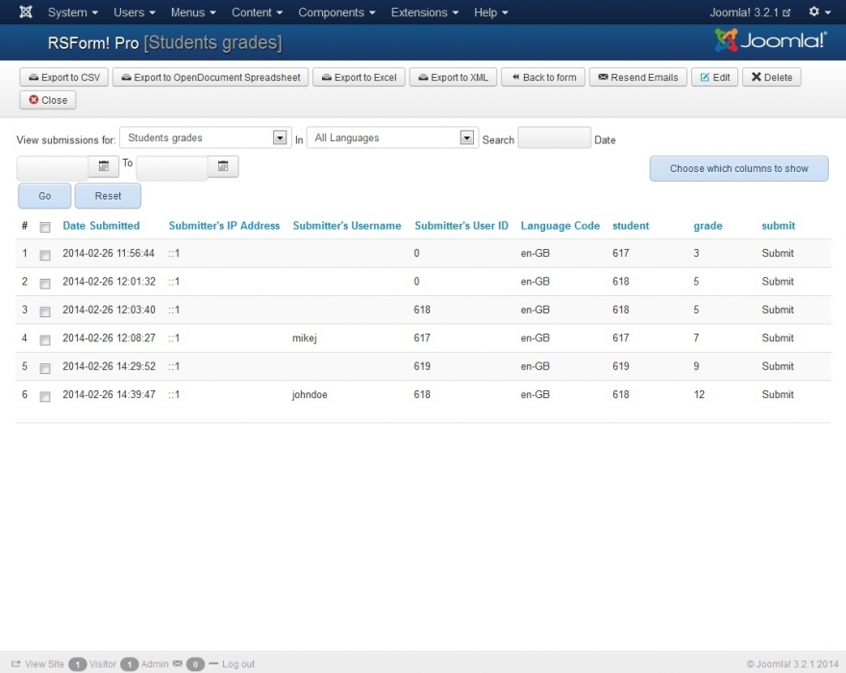The image size is (846, 673).
Task: Open the Menus menu
Action: coord(193,12)
